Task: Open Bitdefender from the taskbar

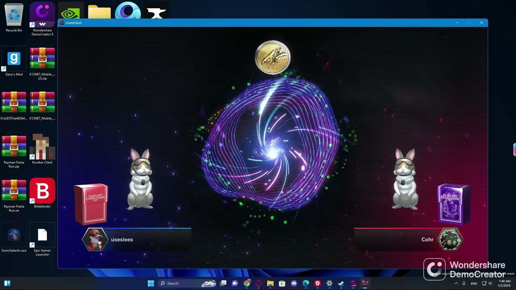Action: 317,283
